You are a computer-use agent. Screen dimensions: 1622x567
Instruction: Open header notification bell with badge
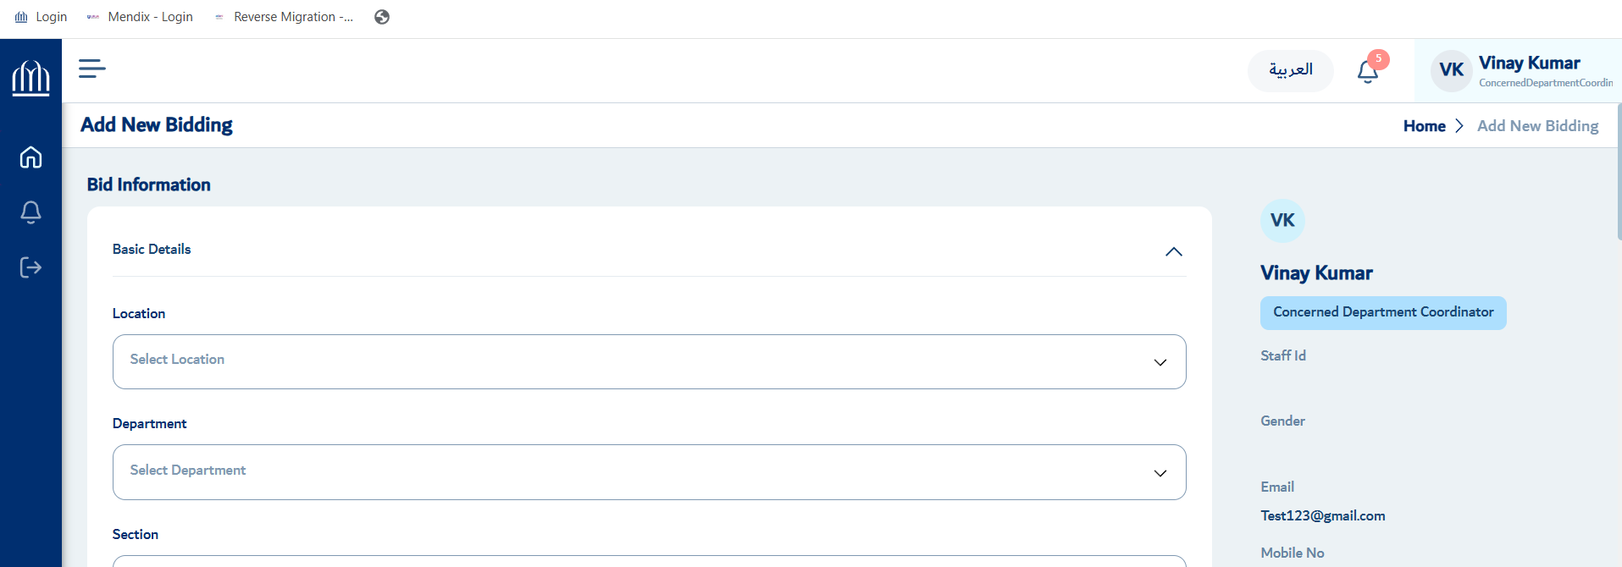(1368, 71)
